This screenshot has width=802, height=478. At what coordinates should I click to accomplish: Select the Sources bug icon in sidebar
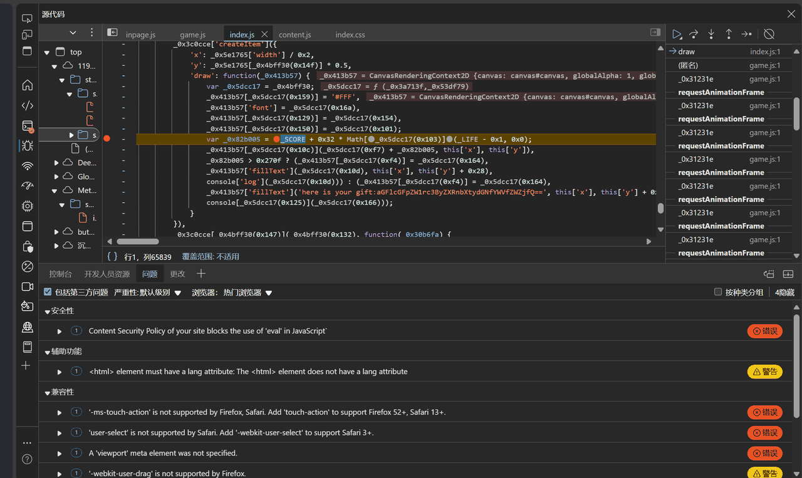point(27,146)
